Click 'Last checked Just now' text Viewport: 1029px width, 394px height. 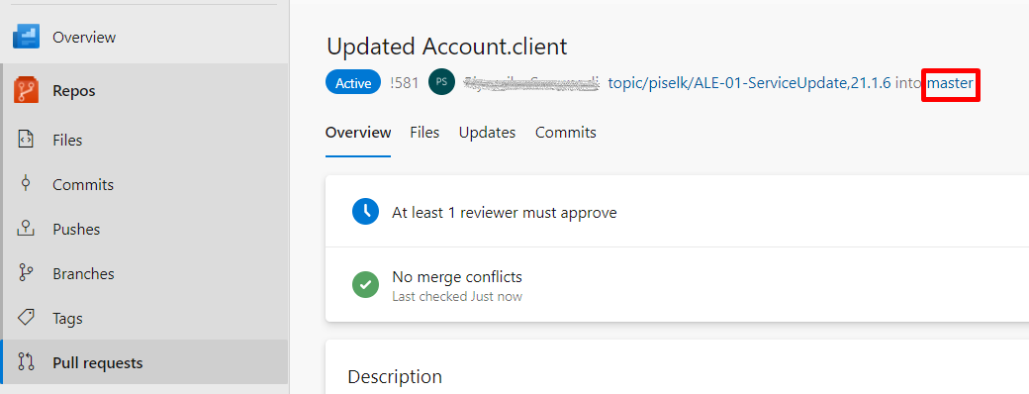click(457, 296)
